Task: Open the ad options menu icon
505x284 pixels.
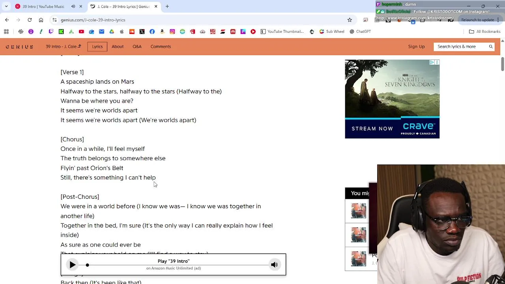Action: (437, 62)
